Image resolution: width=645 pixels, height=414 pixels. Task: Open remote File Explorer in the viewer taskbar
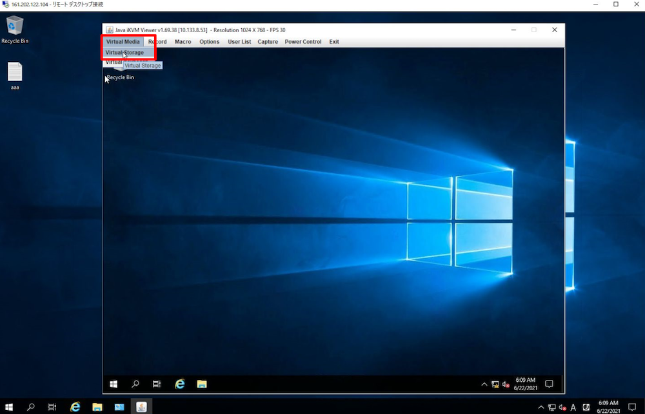(202, 384)
